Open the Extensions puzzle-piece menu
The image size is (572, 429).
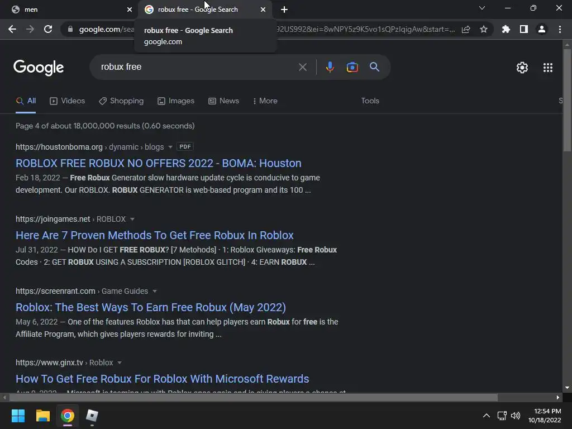[x=506, y=29]
